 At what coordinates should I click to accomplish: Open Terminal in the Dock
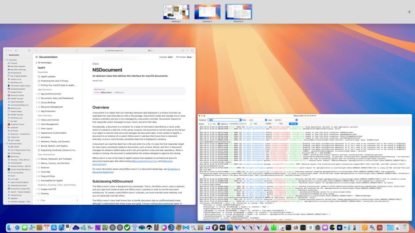288,227
